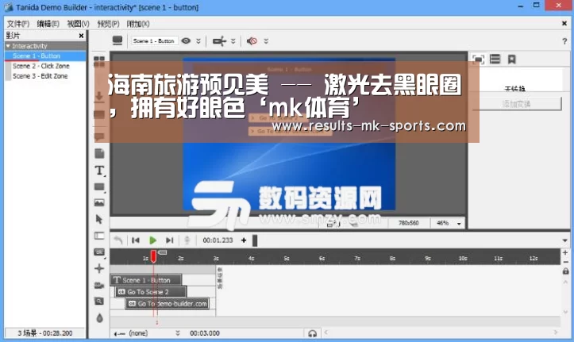Viewport: 574px width, 342px height.
Task: Select the 'Go To demo-builder.com' timeline track
Action: 168,304
